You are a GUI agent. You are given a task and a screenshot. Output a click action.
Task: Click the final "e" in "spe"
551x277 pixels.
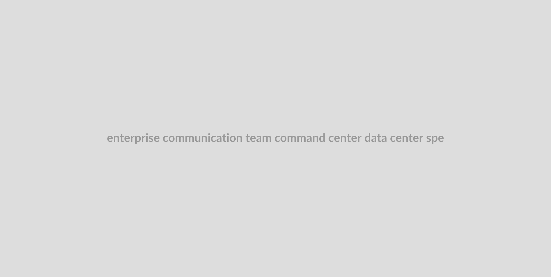tap(441, 139)
